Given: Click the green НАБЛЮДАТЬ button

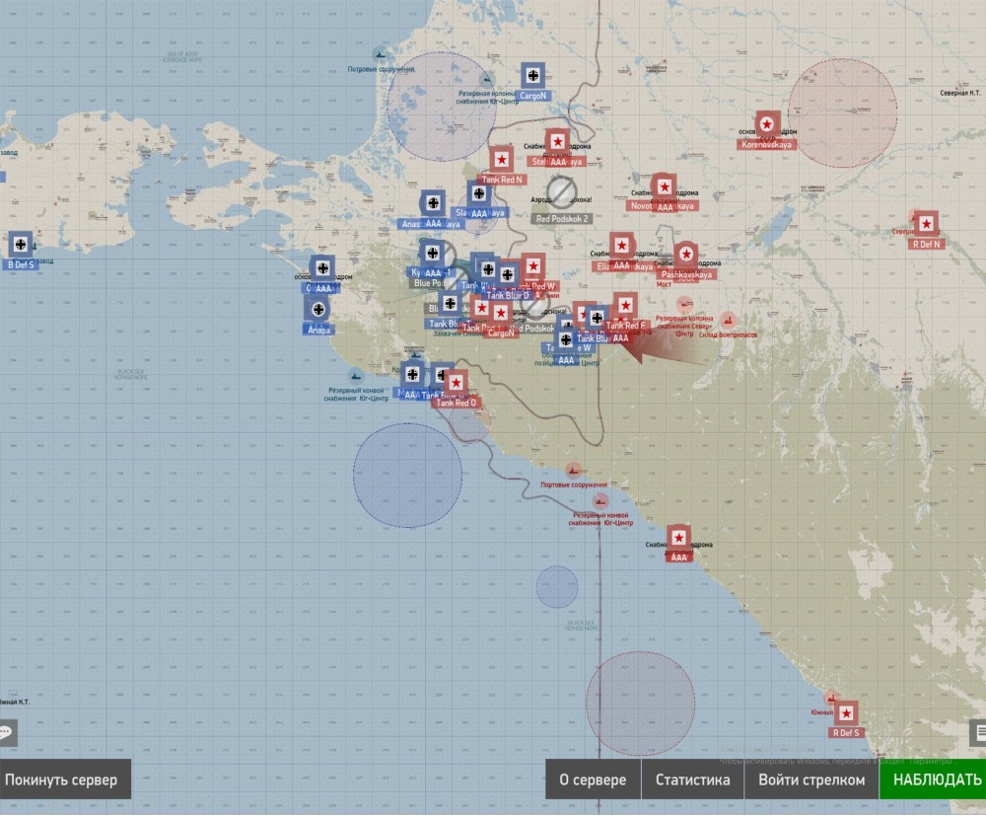Looking at the screenshot, I should [x=933, y=779].
